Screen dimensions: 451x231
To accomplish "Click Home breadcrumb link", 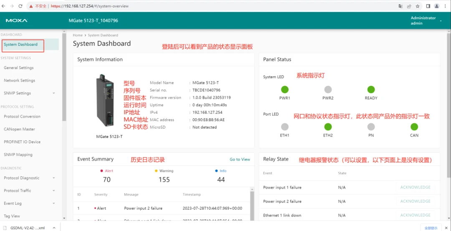I will coord(78,35).
